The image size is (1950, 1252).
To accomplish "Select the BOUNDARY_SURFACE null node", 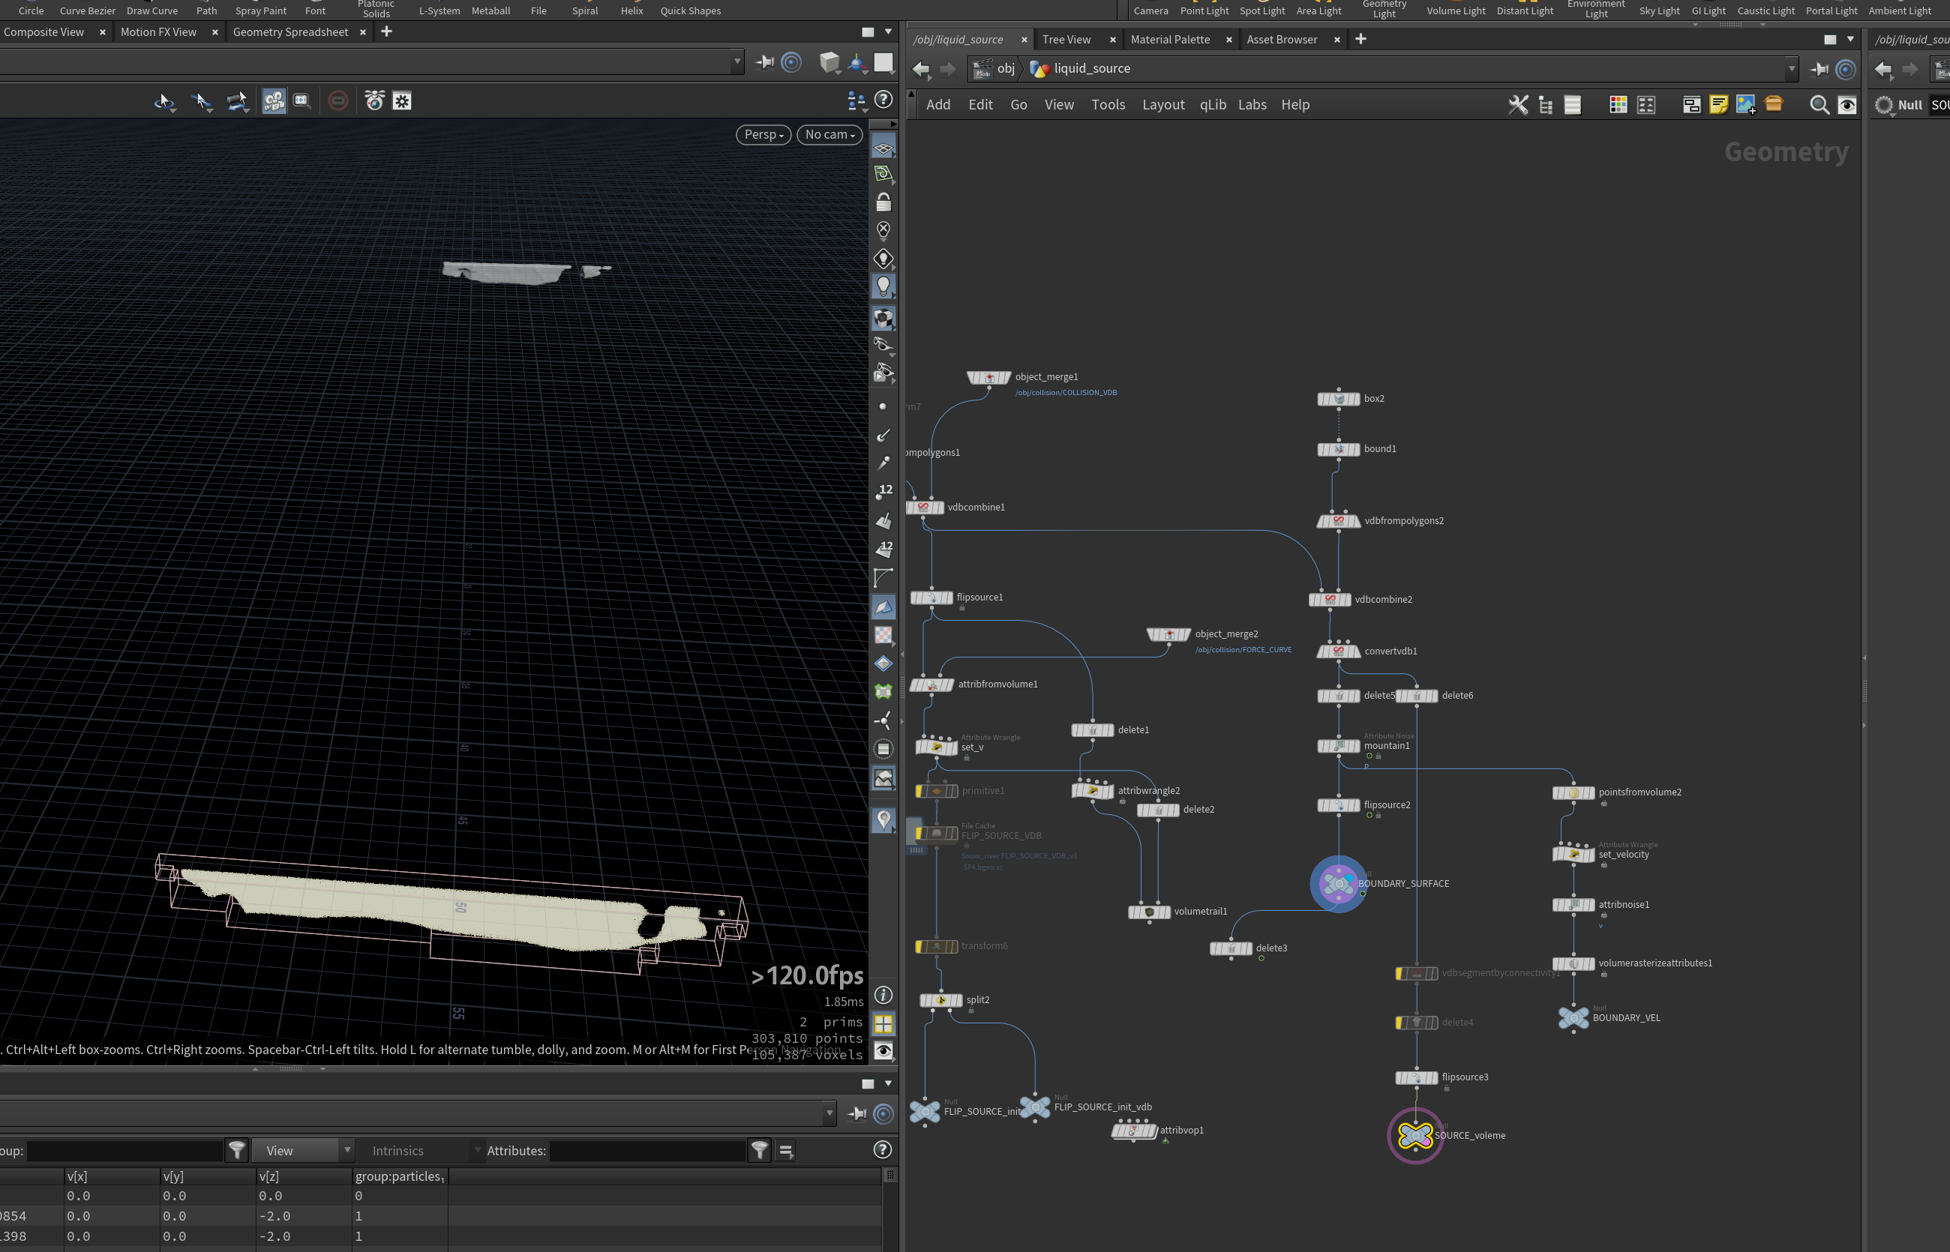I will pos(1338,884).
